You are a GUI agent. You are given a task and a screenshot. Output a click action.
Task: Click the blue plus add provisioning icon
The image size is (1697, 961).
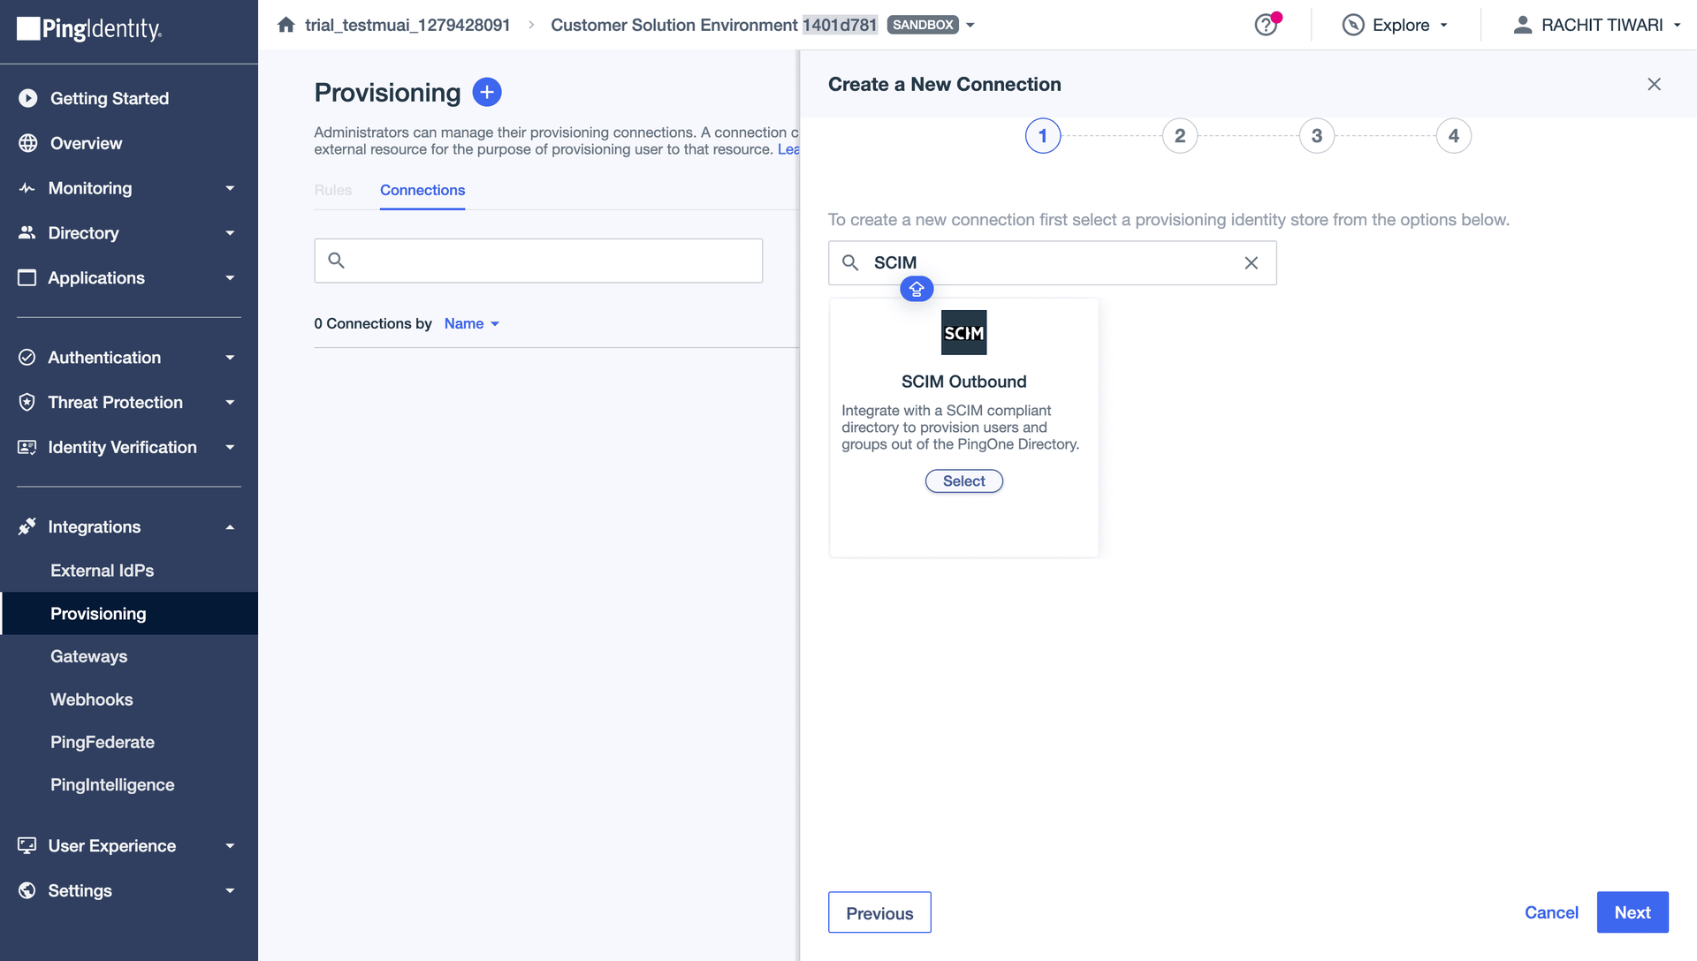(487, 92)
